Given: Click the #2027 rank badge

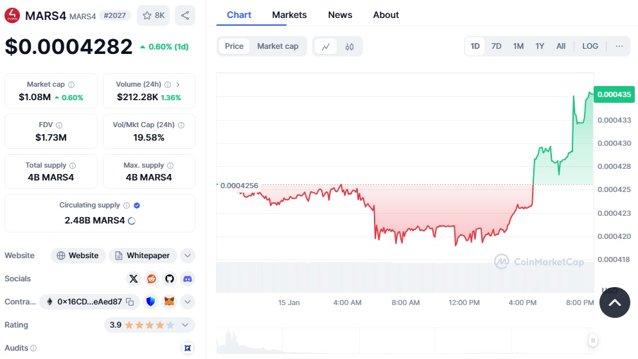Looking at the screenshot, I should pos(115,15).
